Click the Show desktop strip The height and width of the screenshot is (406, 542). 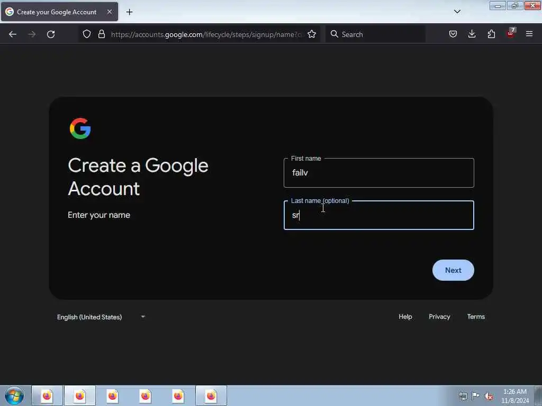(538, 395)
